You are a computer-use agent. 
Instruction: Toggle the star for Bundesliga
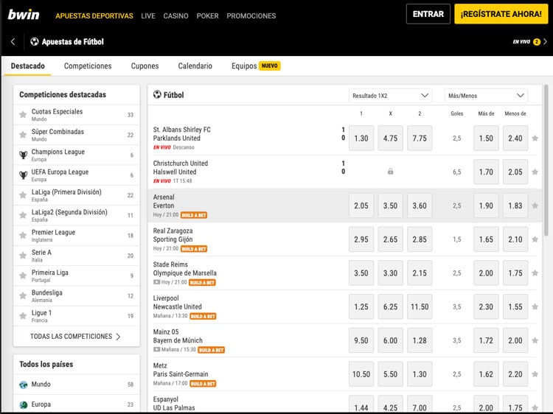[23, 295]
